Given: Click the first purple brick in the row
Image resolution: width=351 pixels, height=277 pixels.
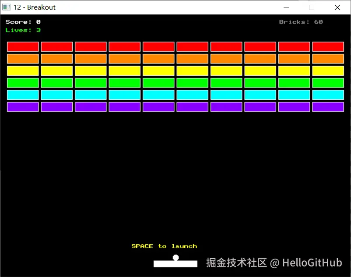Looking at the screenshot, I should click(23, 107).
